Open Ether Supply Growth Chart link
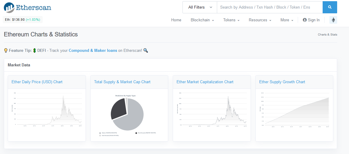This screenshot has height=154, width=349. point(282,82)
